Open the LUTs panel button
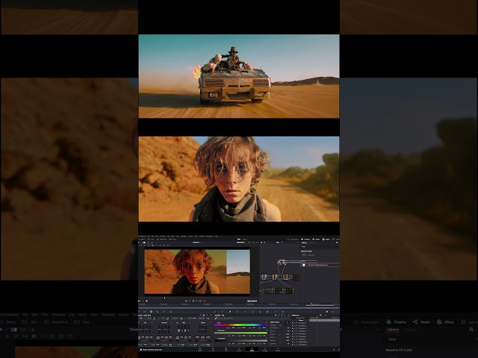Viewport: 478px width, 358px height. pos(150,239)
